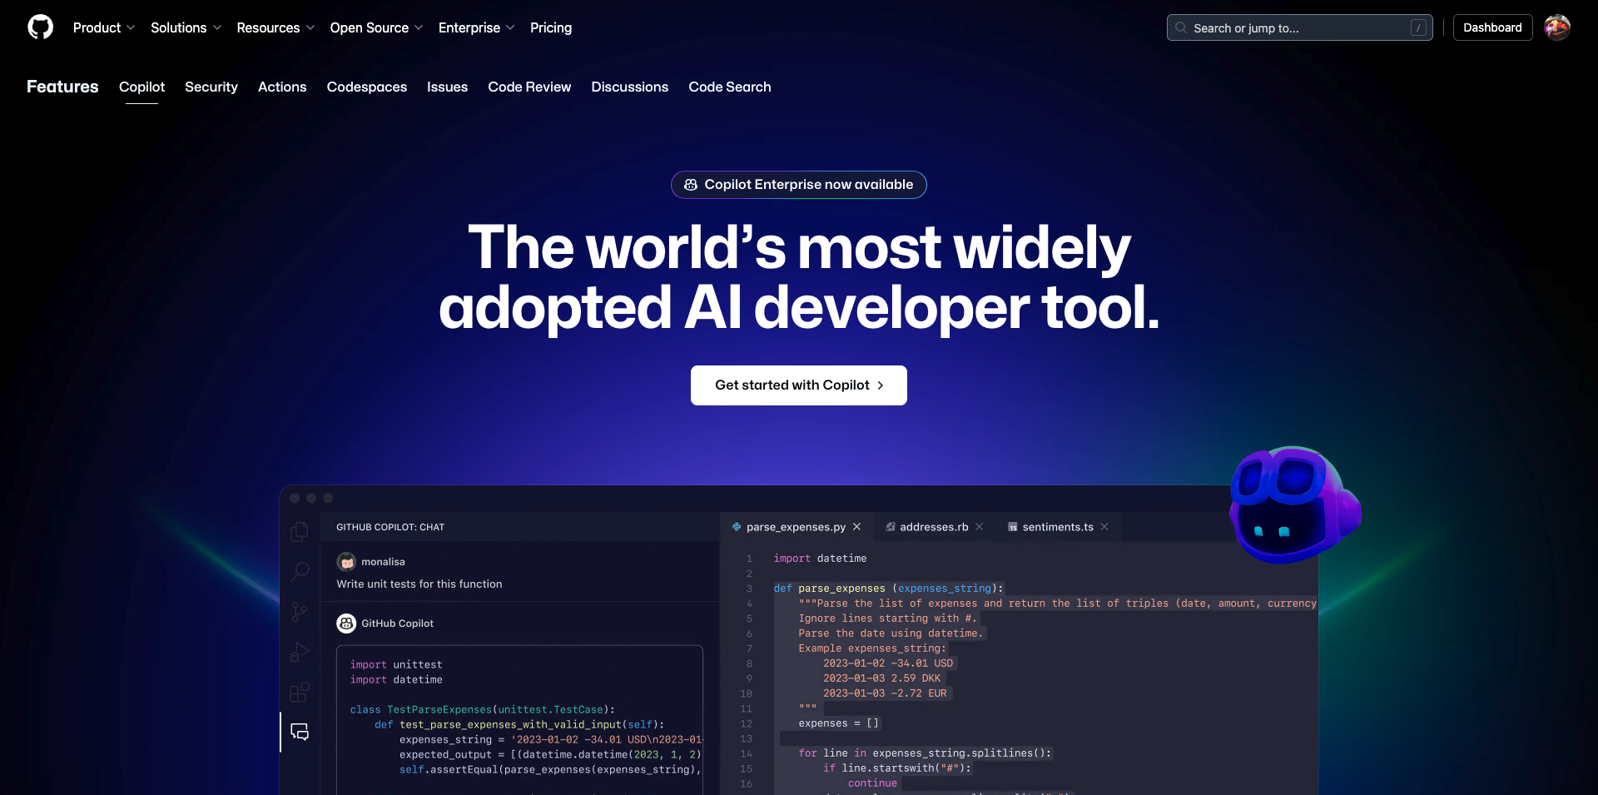Go to the Code Search tab

coord(730,87)
